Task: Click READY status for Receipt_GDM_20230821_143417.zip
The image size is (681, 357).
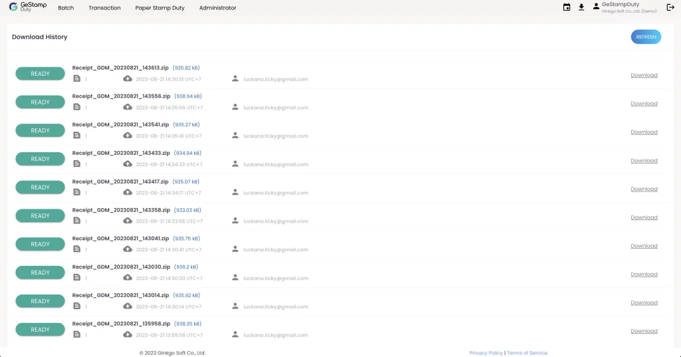Action: coord(40,187)
